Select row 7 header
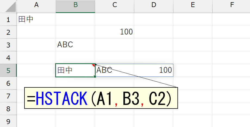 (8, 96)
